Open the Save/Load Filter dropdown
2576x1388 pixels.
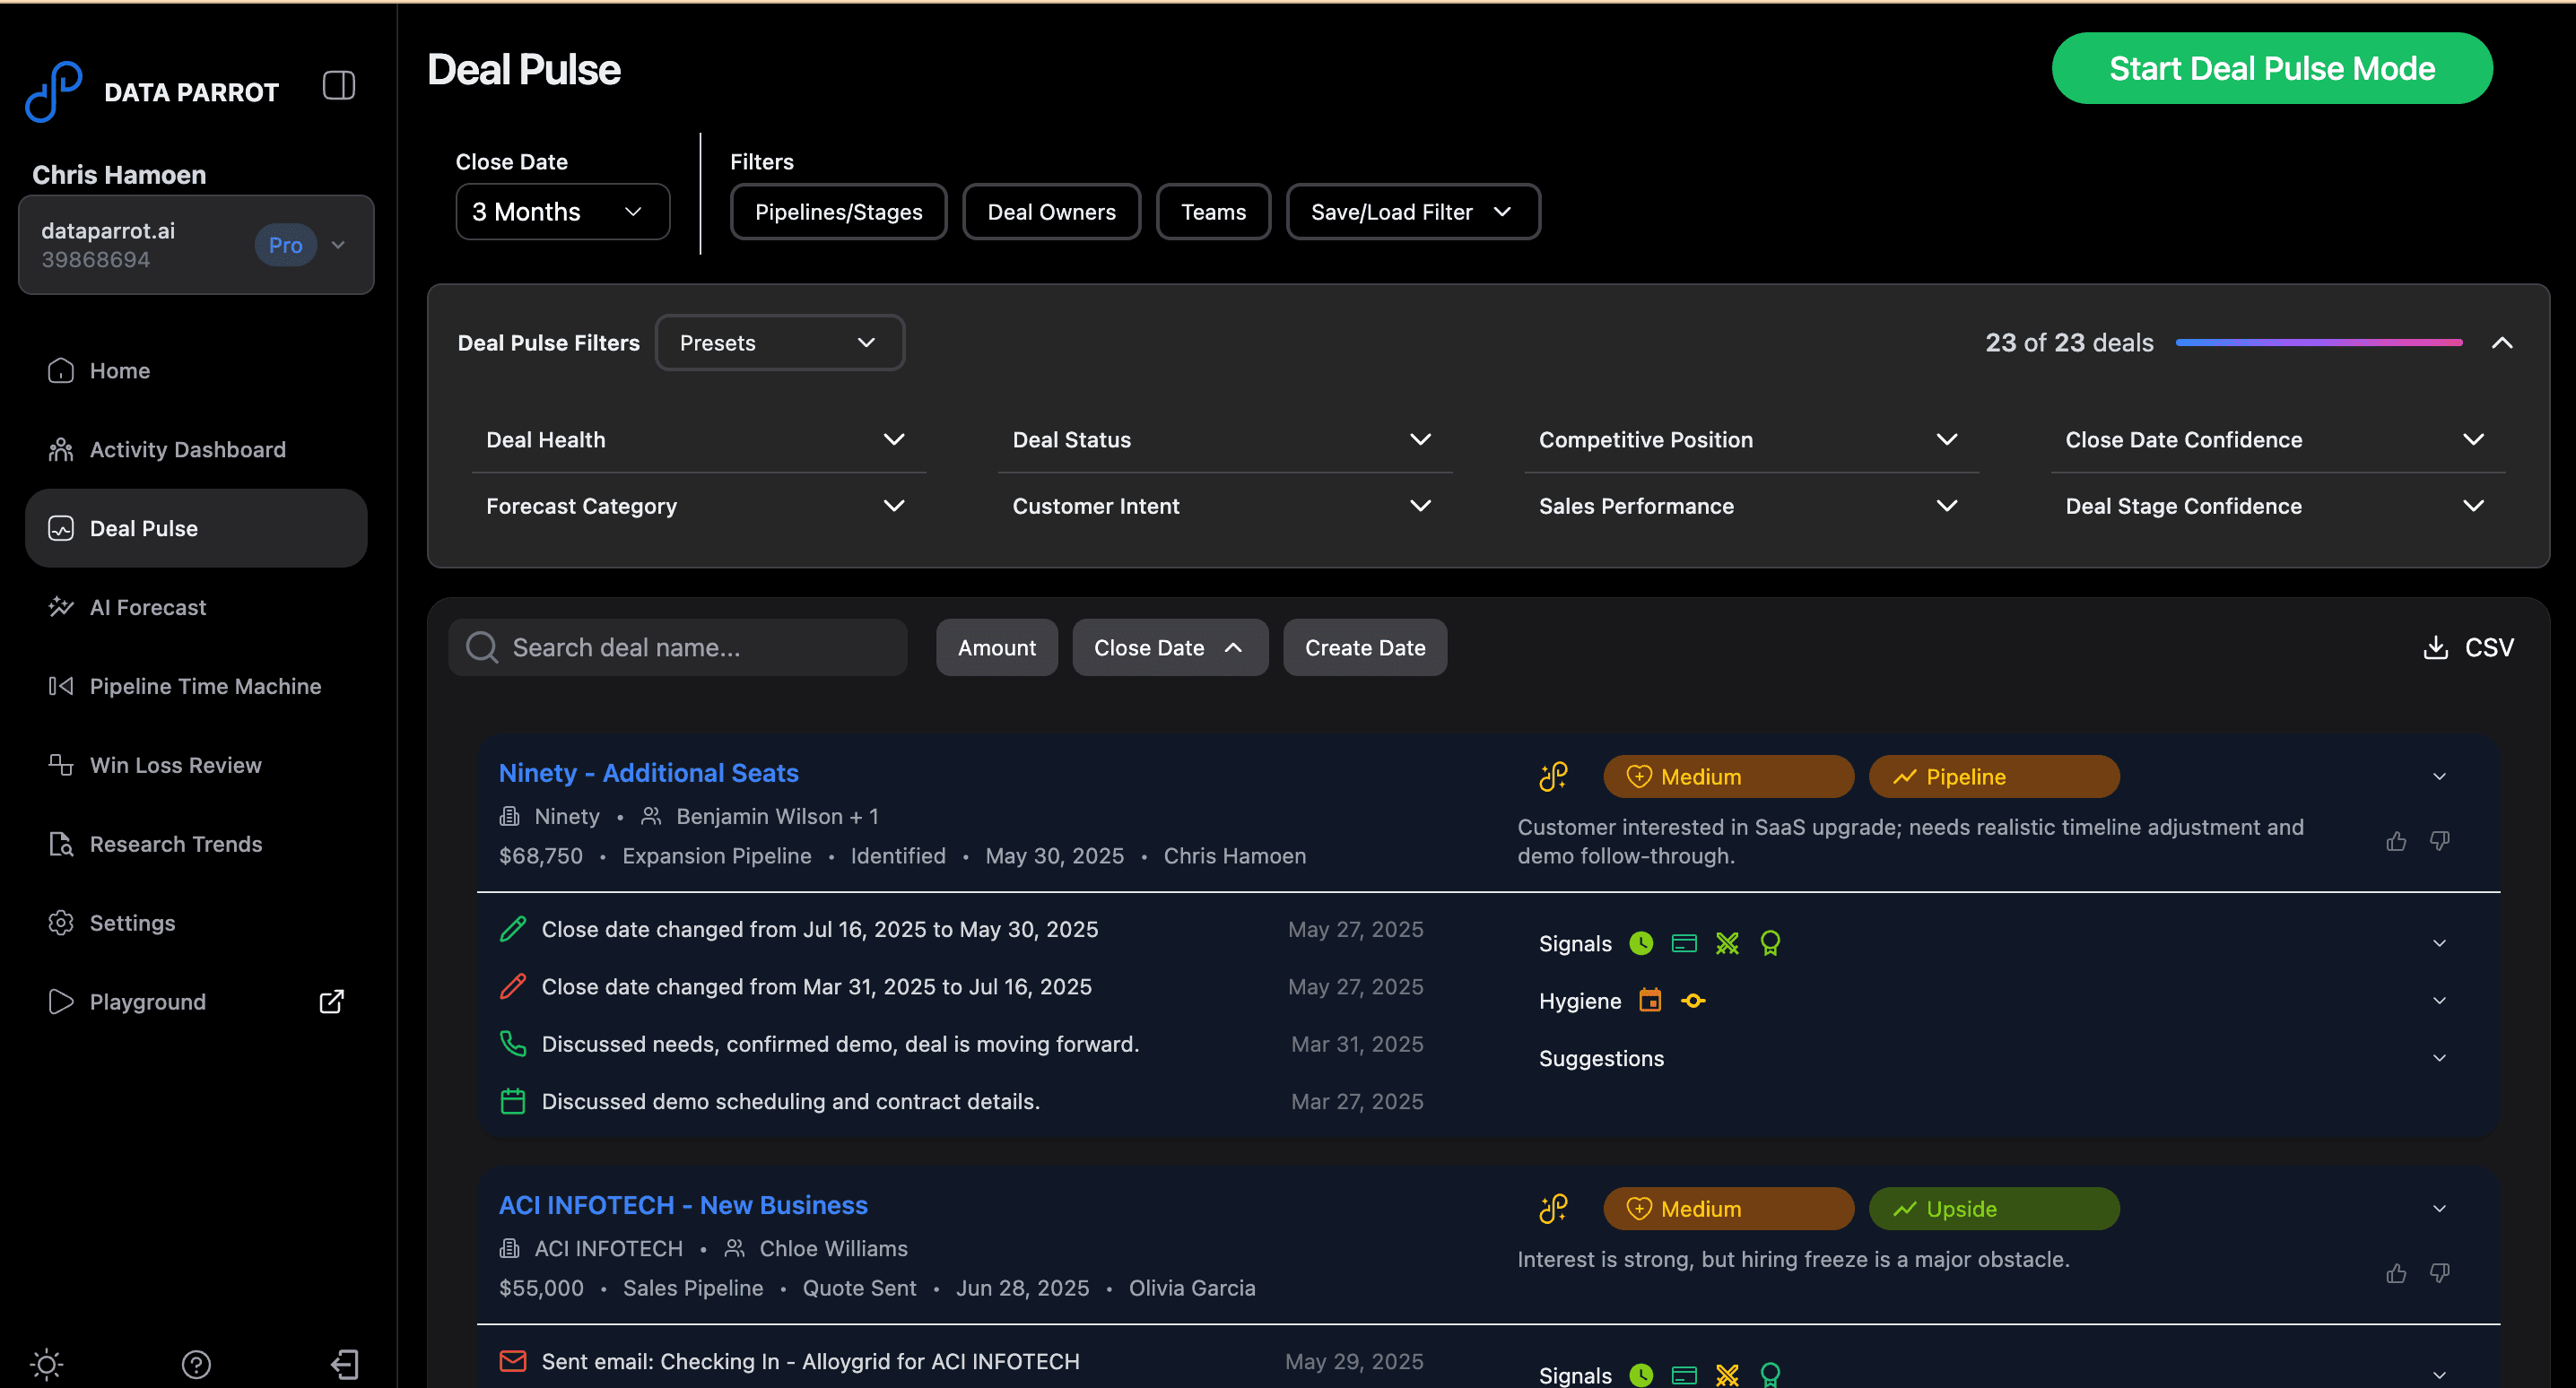1412,211
